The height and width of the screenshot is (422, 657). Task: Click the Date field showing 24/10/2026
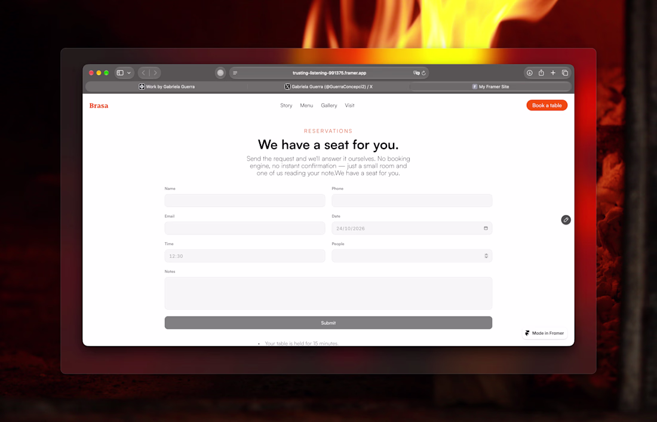tap(412, 228)
